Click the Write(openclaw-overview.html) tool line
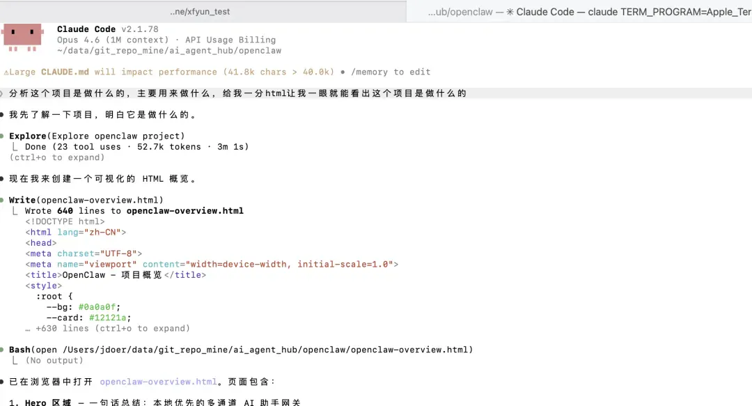The width and height of the screenshot is (752, 406). [x=86, y=200]
